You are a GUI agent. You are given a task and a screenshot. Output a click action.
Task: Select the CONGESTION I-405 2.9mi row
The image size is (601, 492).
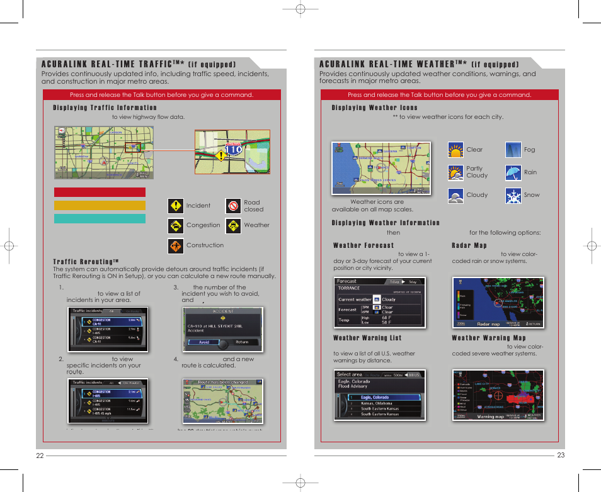[112, 331]
